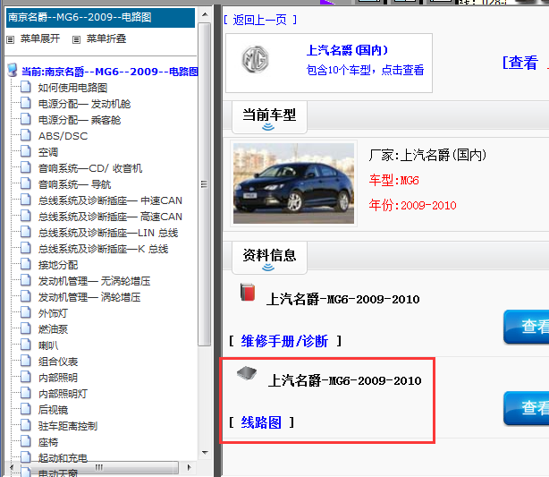Image resolution: width=549 pixels, height=477 pixels.
Task: Click the MG6 car thumbnail image
Action: 293,183
